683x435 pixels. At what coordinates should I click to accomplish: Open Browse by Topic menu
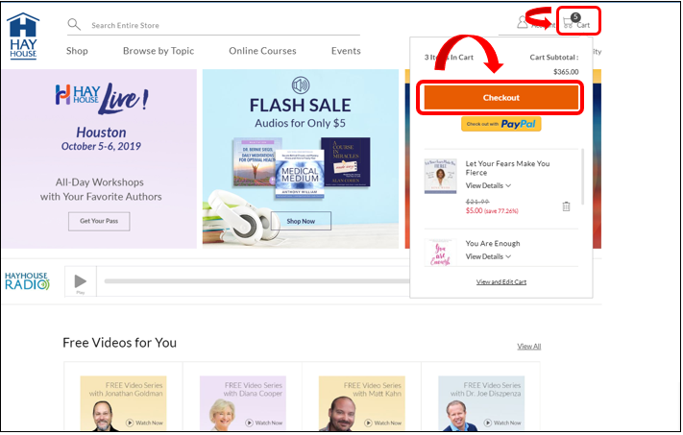pos(159,51)
